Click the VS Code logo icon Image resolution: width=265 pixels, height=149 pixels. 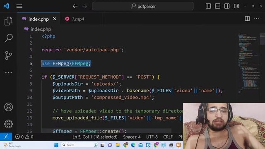coord(7,6)
